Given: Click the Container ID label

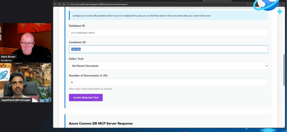Looking at the screenshot, I should 77,42.
